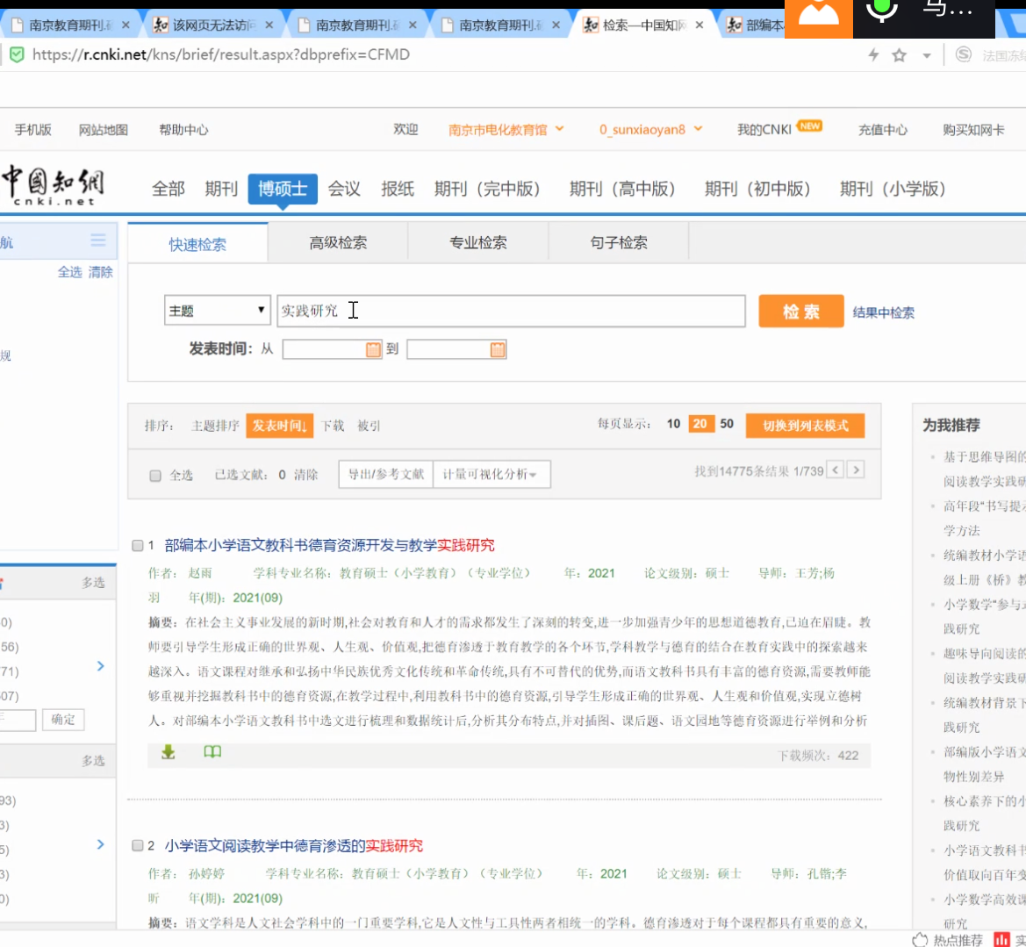Screen dimensions: 1026x947
Task: Select the 期刊（完中版）tab
Action: tap(487, 190)
